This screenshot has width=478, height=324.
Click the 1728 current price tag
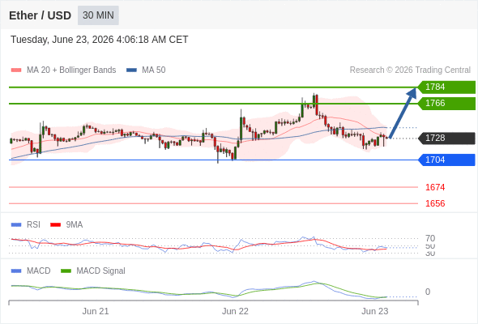pos(446,138)
